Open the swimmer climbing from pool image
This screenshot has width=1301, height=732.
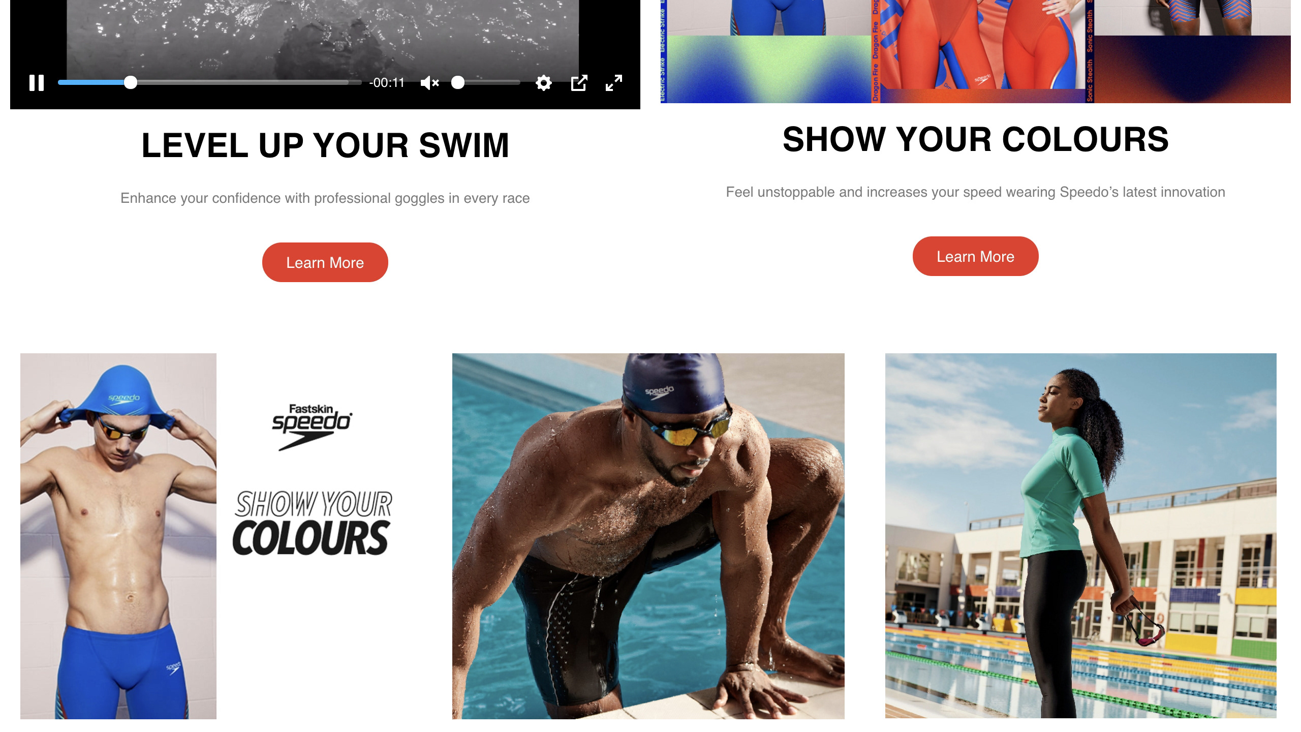[648, 536]
